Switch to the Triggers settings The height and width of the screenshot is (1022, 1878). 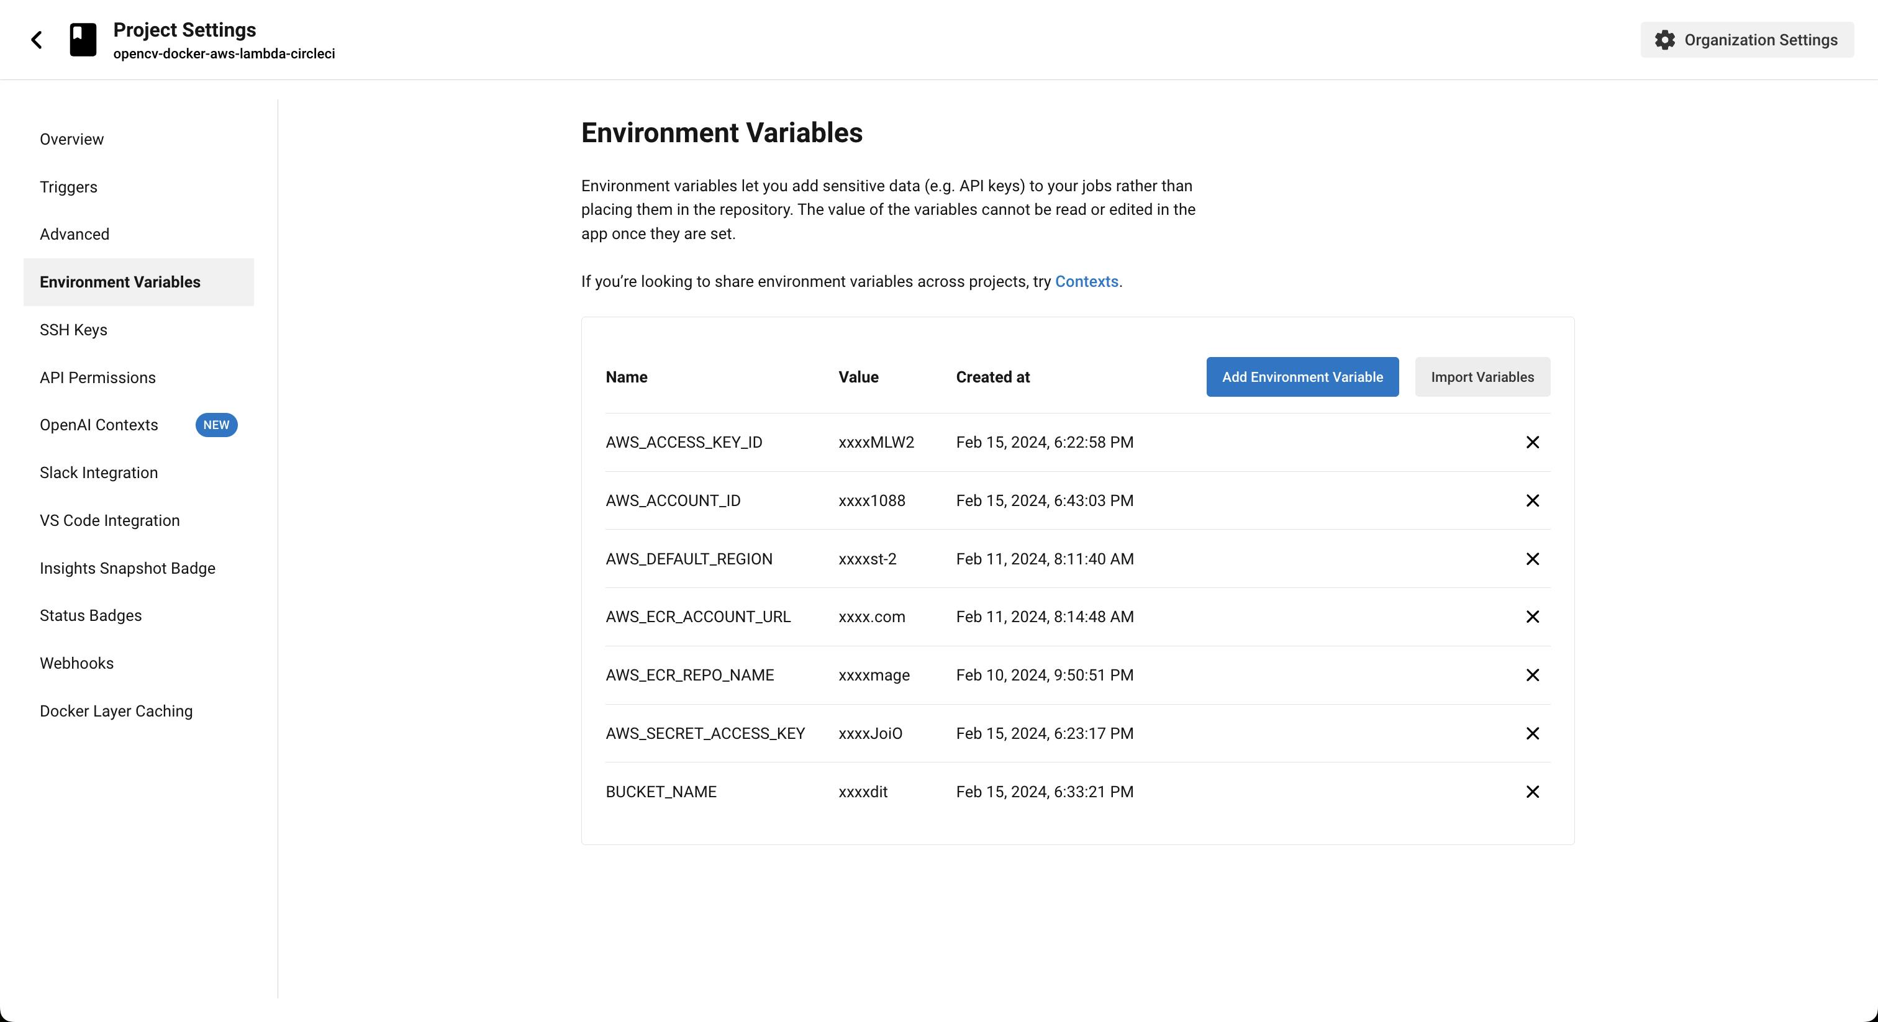68,187
